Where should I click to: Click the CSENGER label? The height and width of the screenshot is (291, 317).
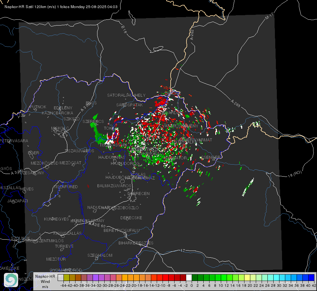(210, 157)
